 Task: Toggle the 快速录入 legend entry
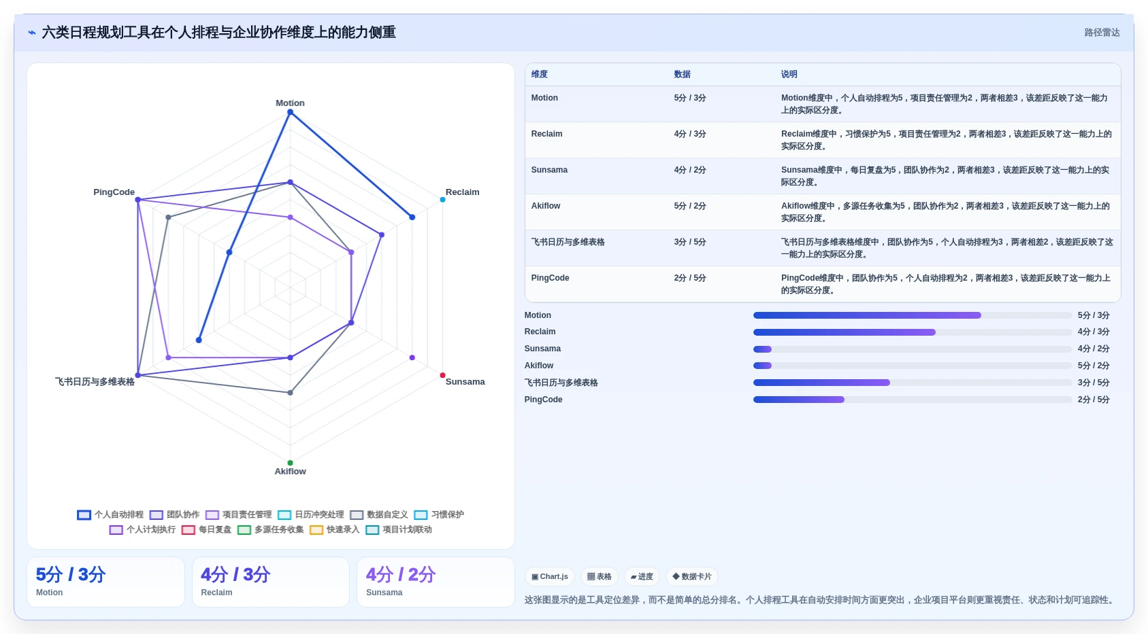(334, 530)
